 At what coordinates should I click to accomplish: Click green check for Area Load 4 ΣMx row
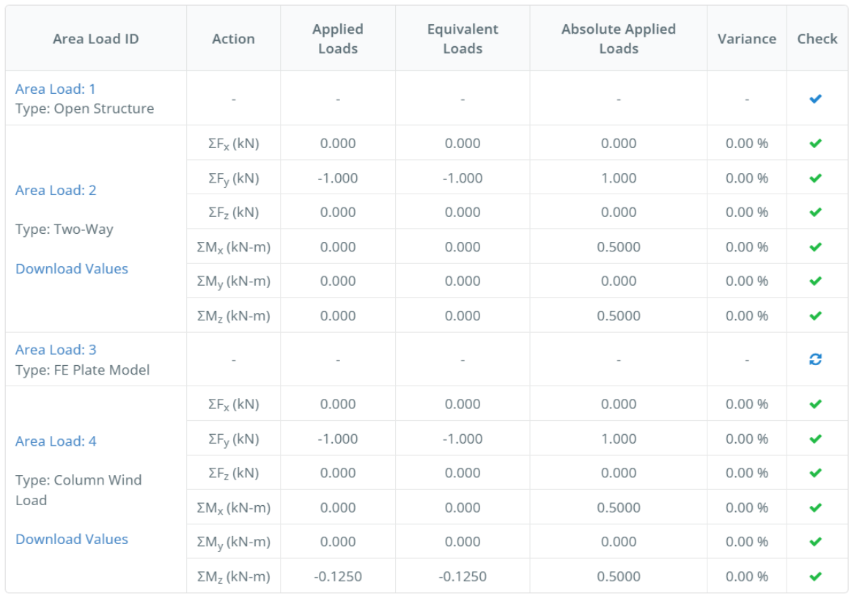pos(816,507)
